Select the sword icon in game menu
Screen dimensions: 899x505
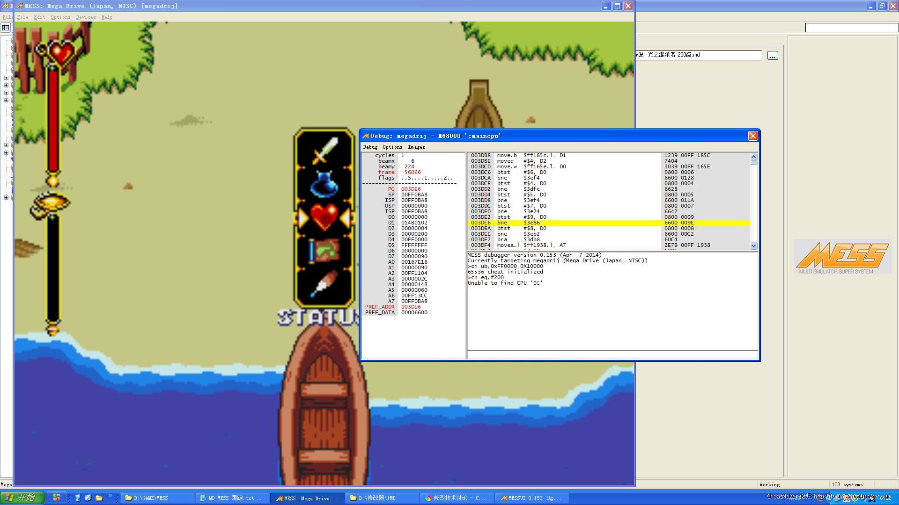(324, 150)
